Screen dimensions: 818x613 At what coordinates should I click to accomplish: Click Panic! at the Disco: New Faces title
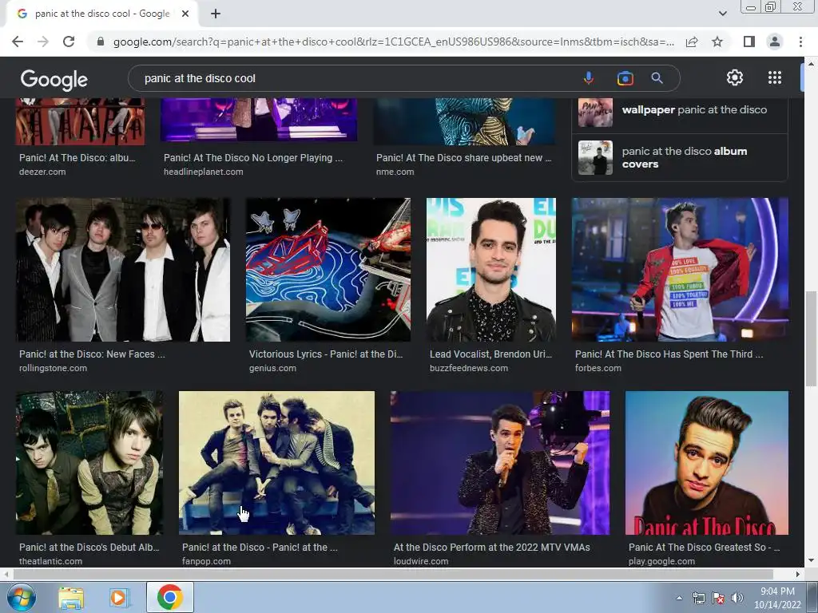pyautogui.click(x=92, y=354)
